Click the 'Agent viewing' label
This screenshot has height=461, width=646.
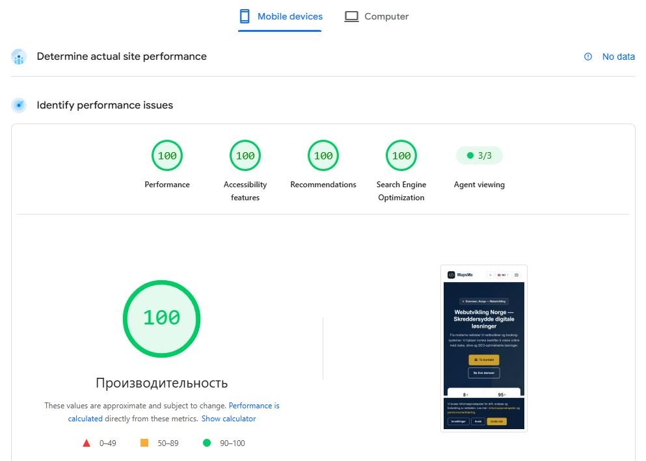click(479, 185)
